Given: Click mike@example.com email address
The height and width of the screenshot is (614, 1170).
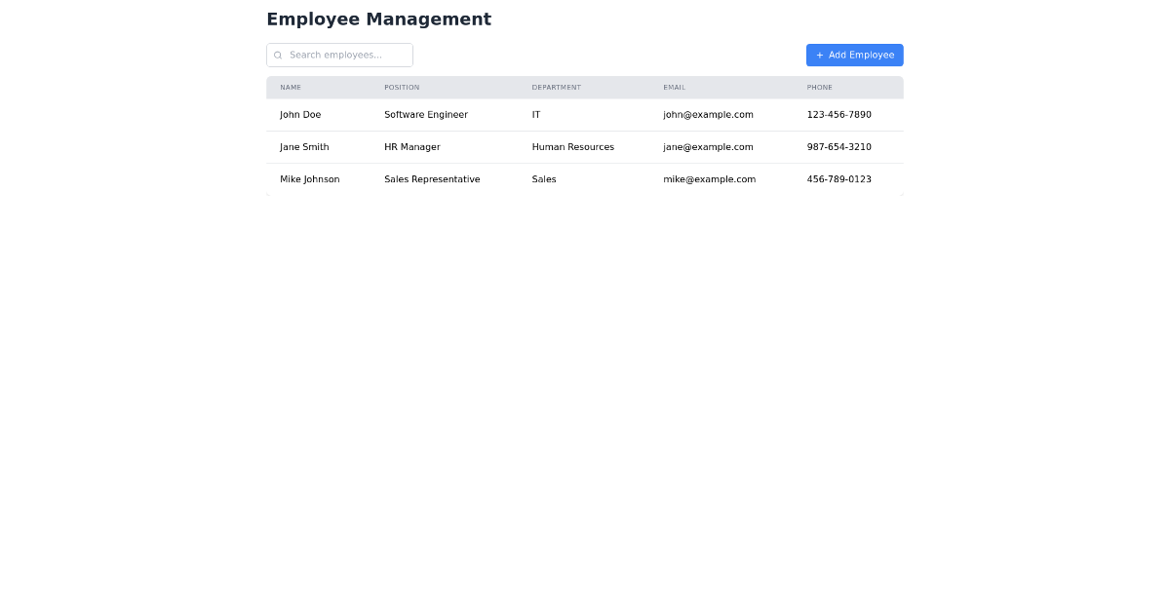Looking at the screenshot, I should [709, 179].
